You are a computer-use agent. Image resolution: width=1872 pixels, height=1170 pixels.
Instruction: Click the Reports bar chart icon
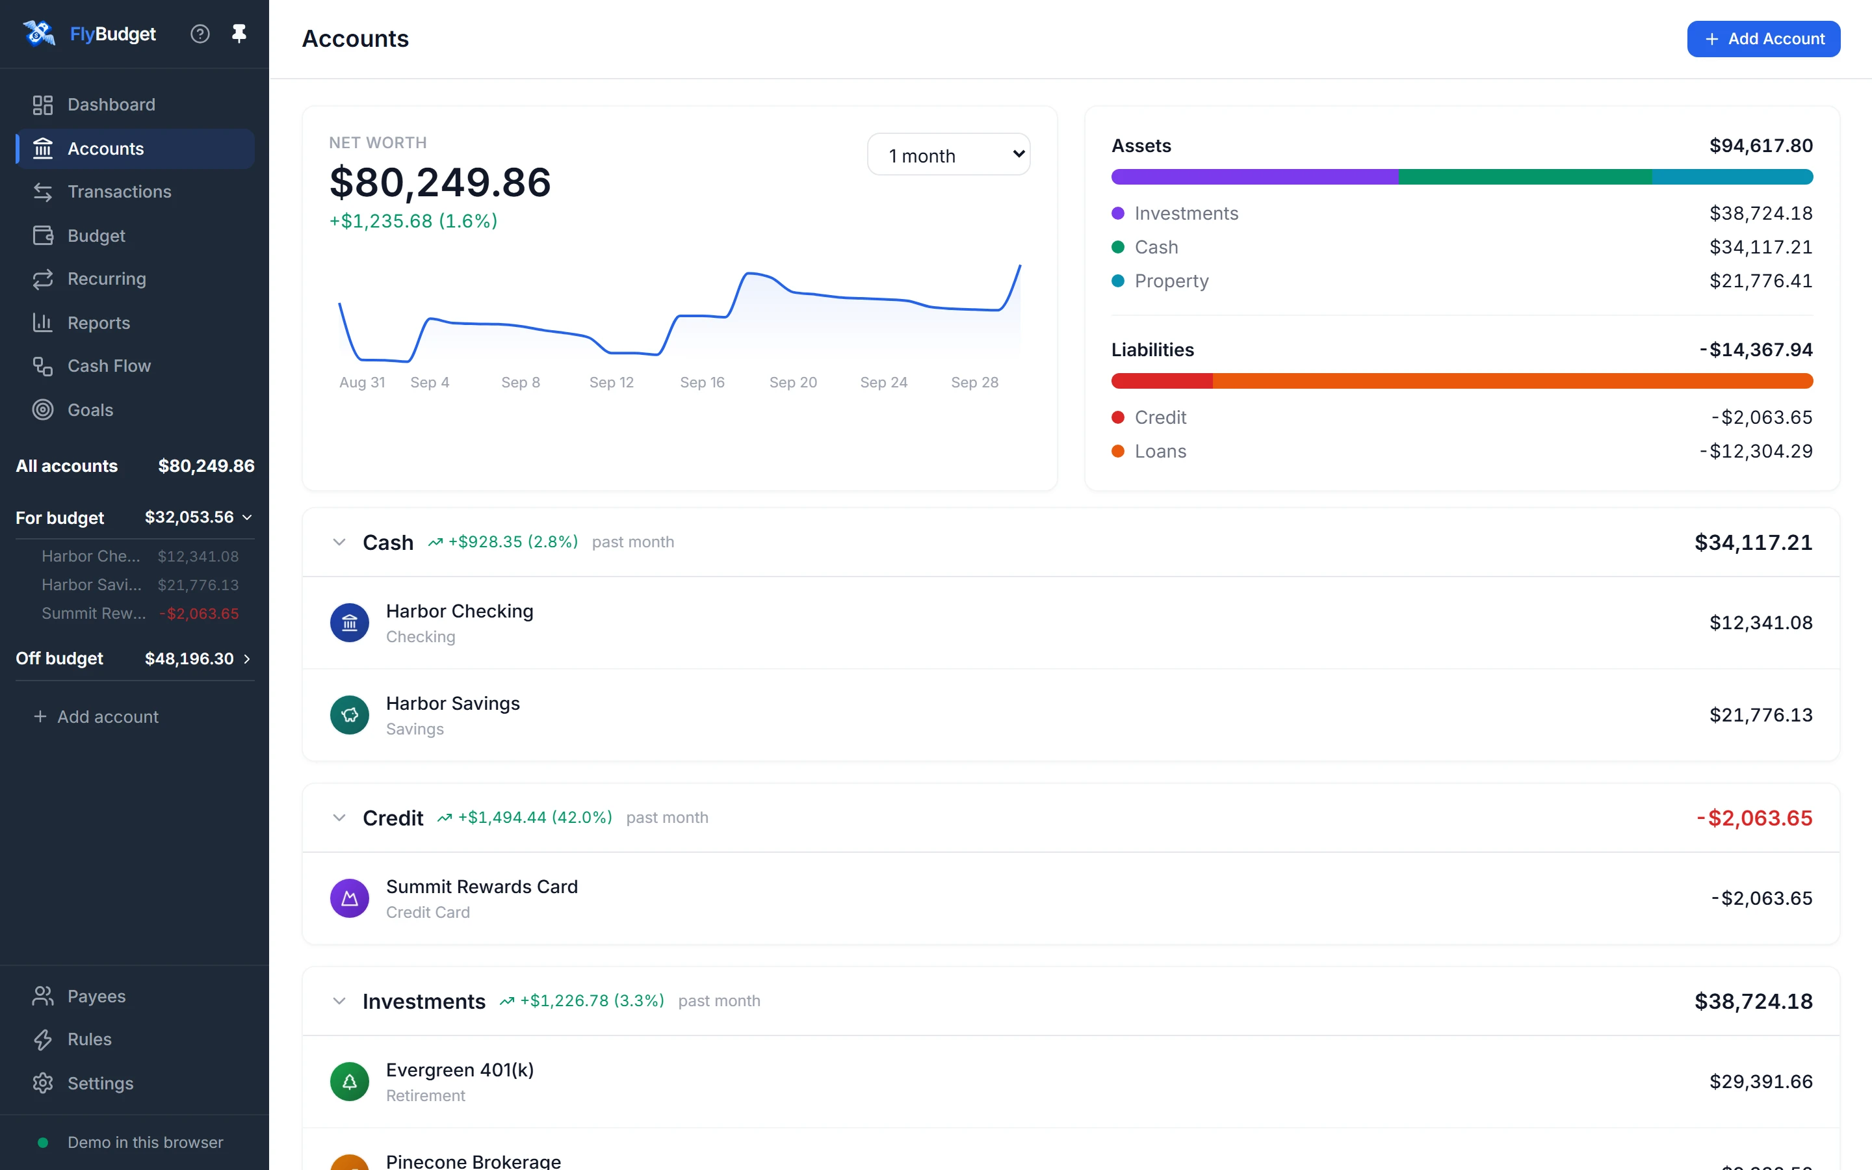point(42,322)
